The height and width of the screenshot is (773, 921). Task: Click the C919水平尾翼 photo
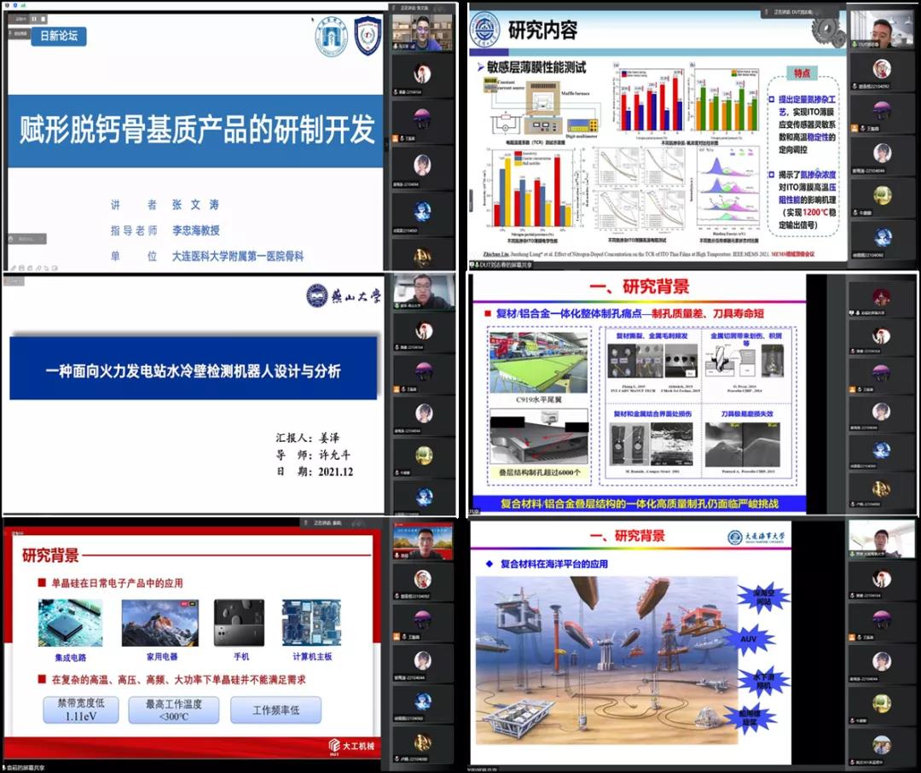tap(539, 363)
